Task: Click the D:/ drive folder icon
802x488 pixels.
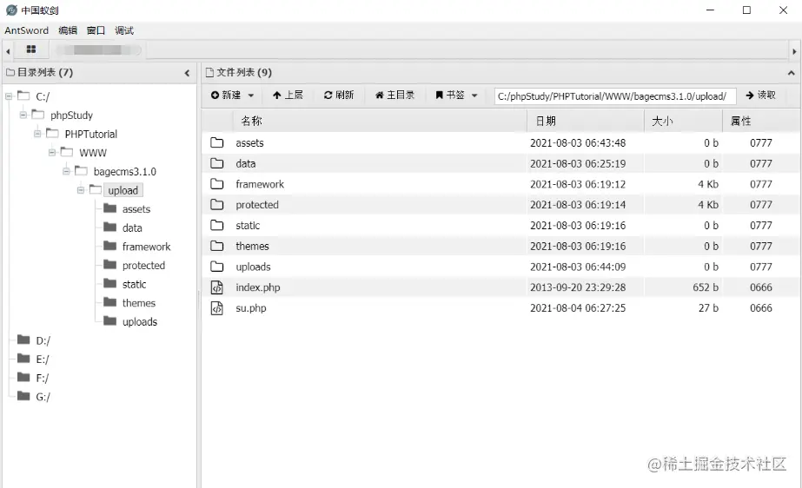Action: click(23, 340)
